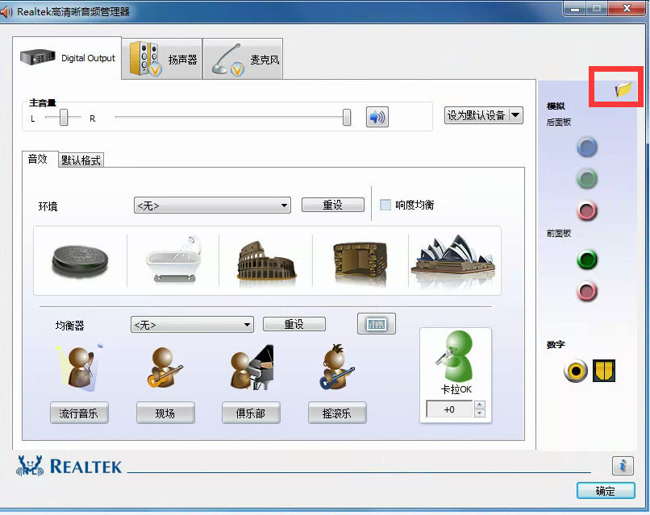Screen dimensions: 650x515
Task: Select the sewer cover environment icon
Action: (x=80, y=260)
